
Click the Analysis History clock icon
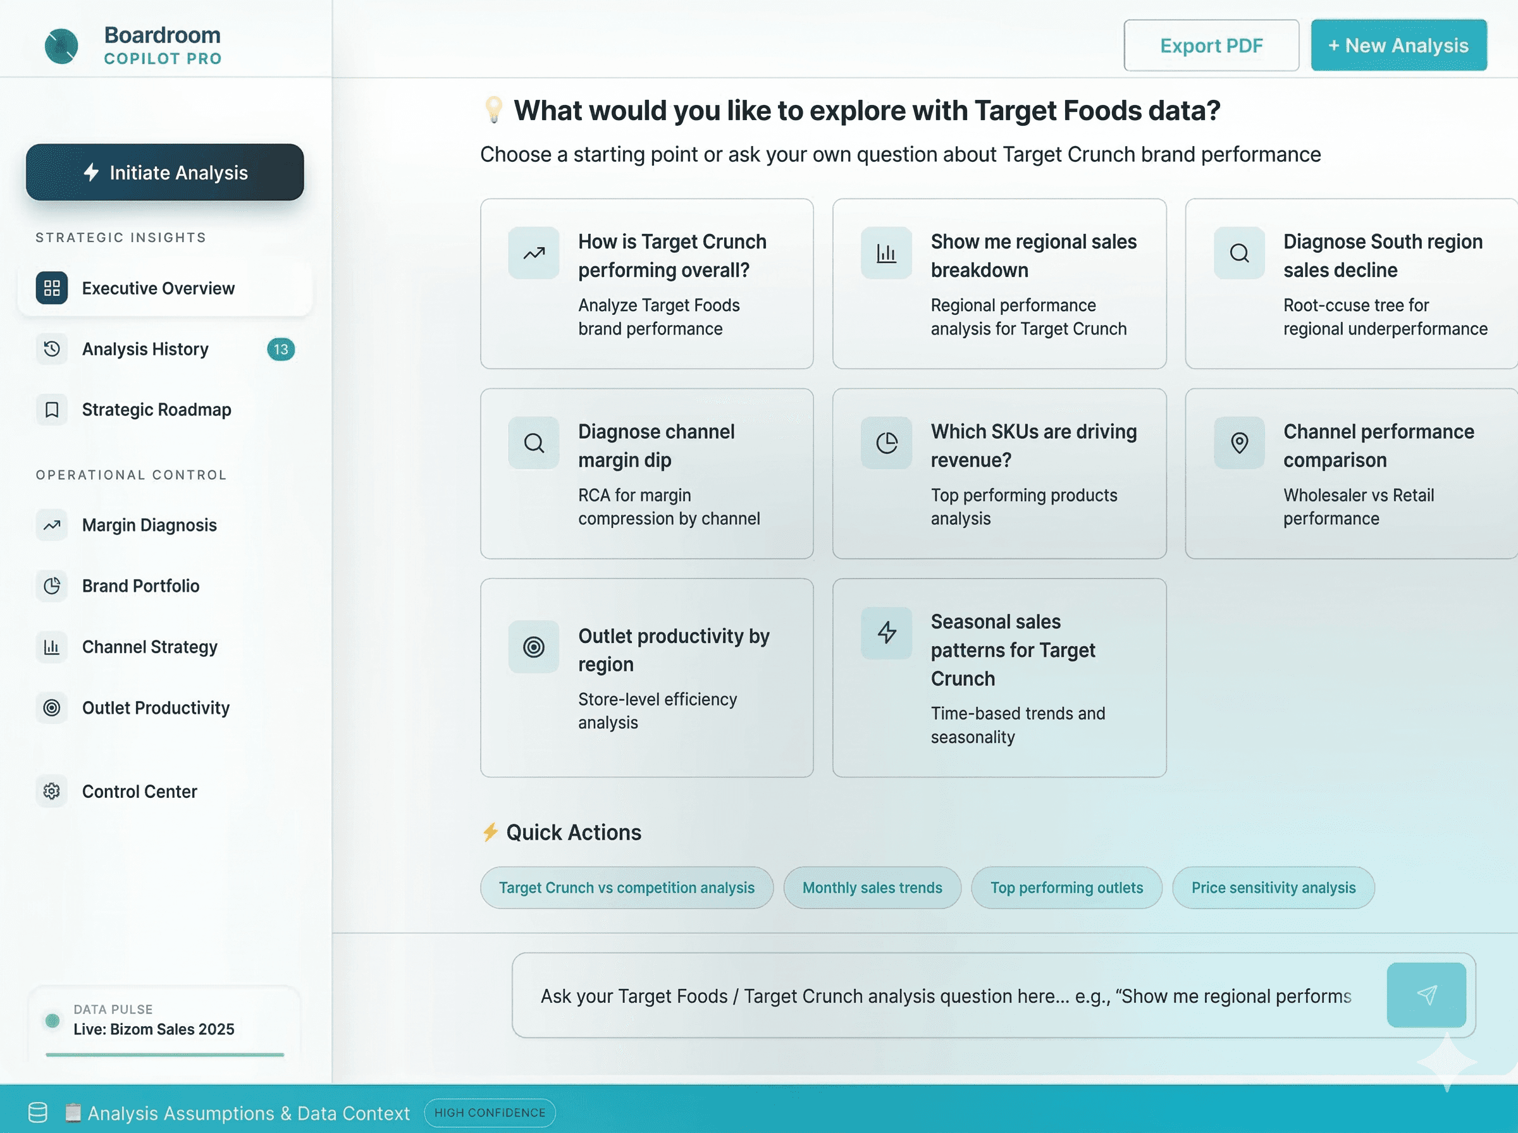(x=51, y=349)
